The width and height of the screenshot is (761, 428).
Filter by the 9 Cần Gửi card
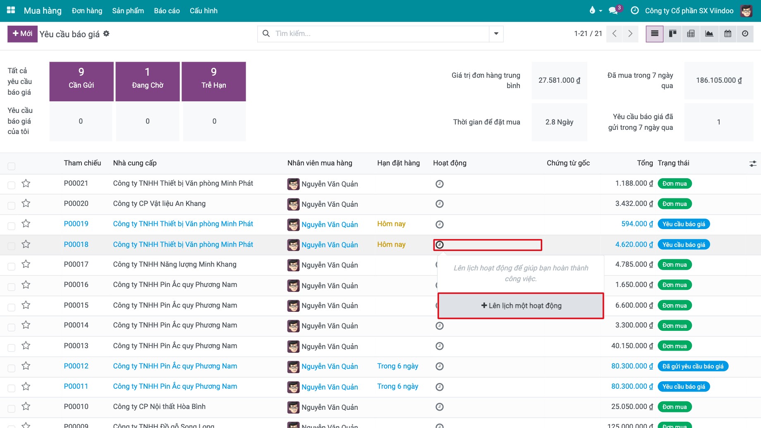[x=81, y=81]
